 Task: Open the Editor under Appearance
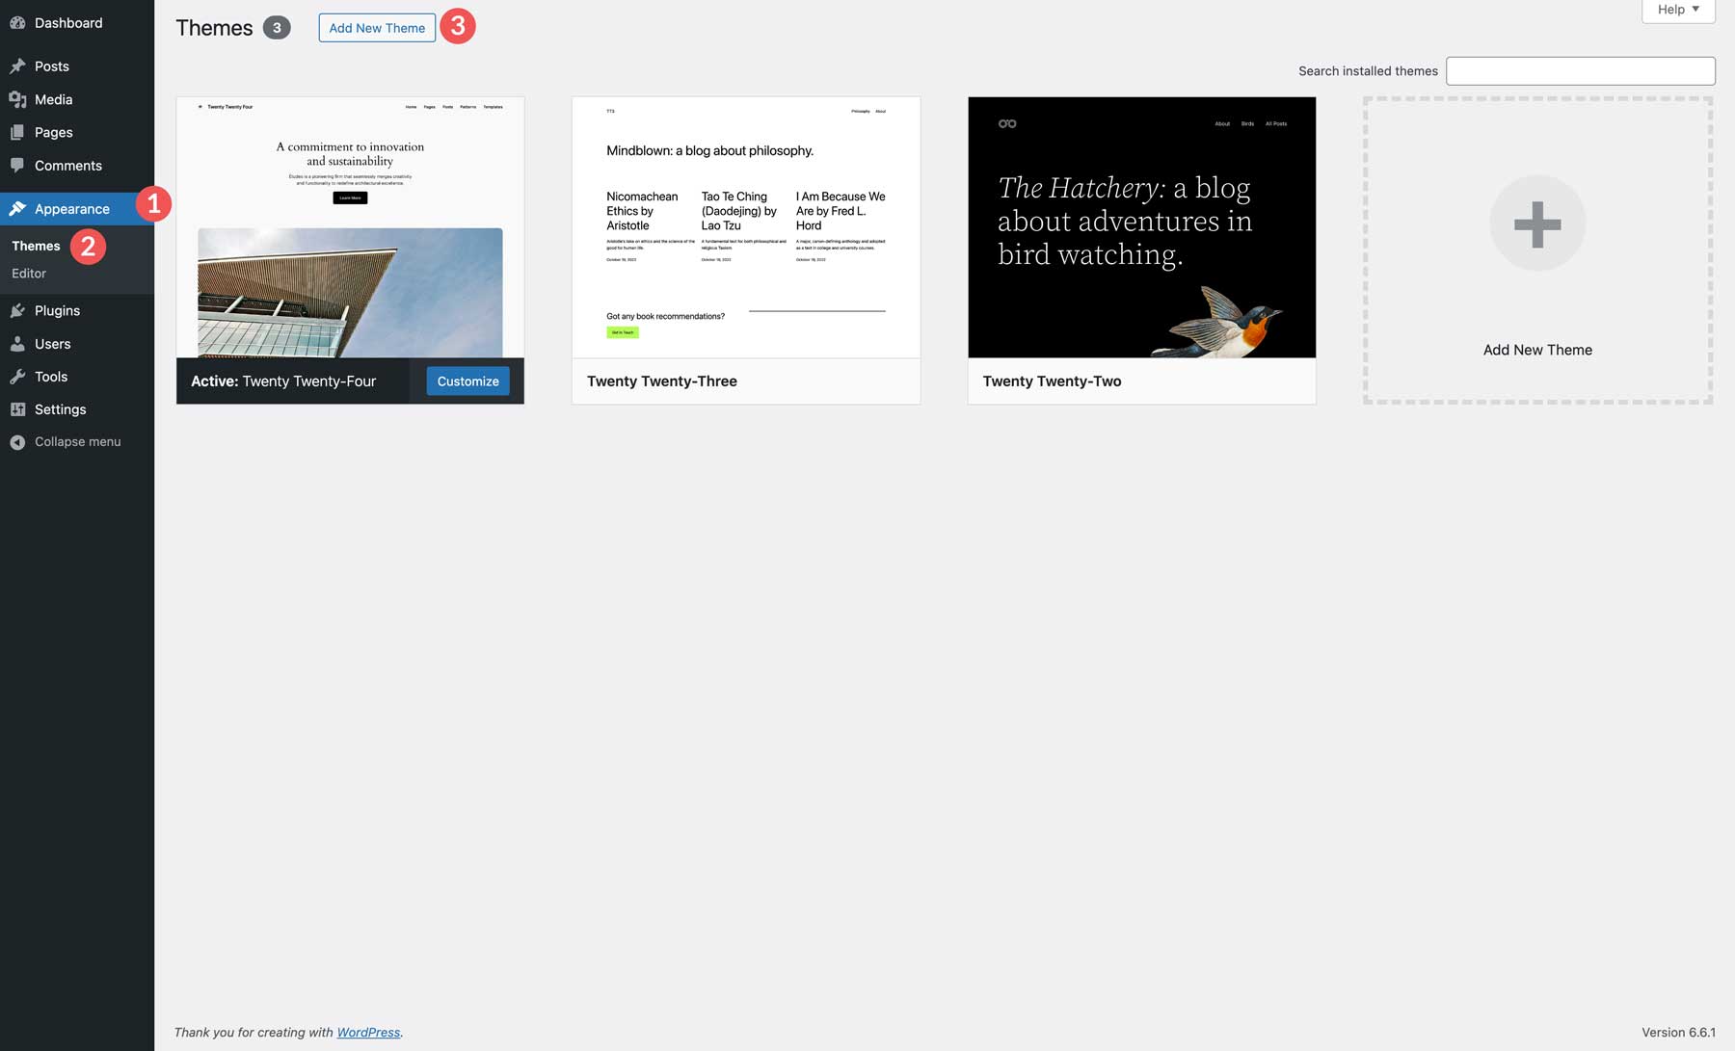click(28, 273)
